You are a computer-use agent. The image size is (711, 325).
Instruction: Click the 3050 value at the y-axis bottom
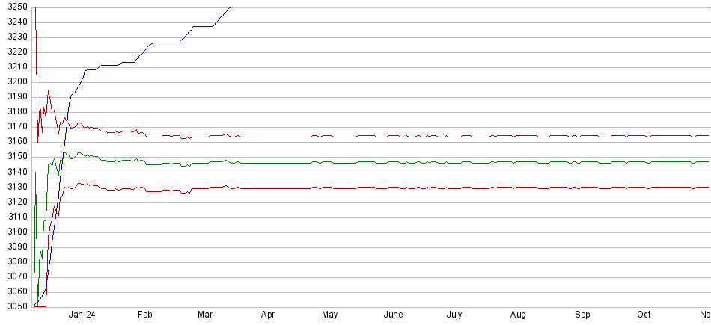(15, 306)
